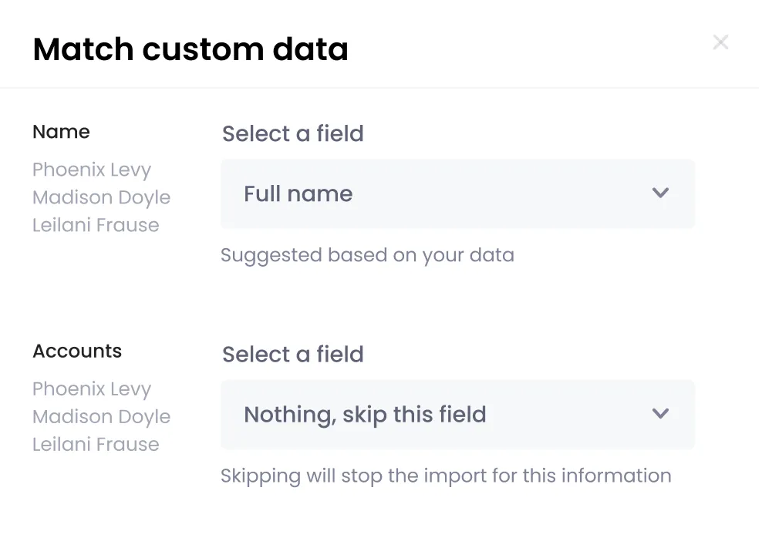Click the Suggested based on your data hint
Screen dimensions: 762x538
[367, 255]
